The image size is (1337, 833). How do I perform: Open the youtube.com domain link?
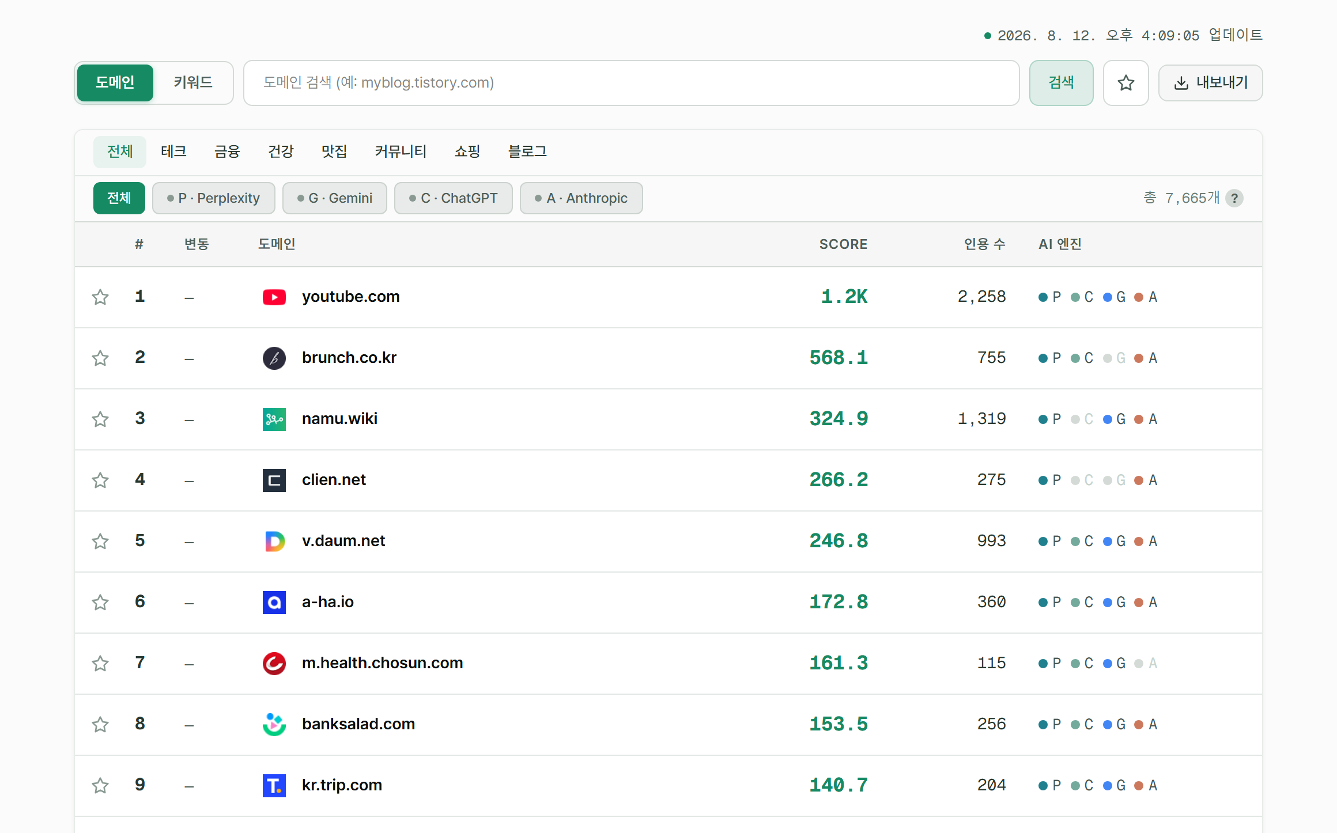point(351,297)
